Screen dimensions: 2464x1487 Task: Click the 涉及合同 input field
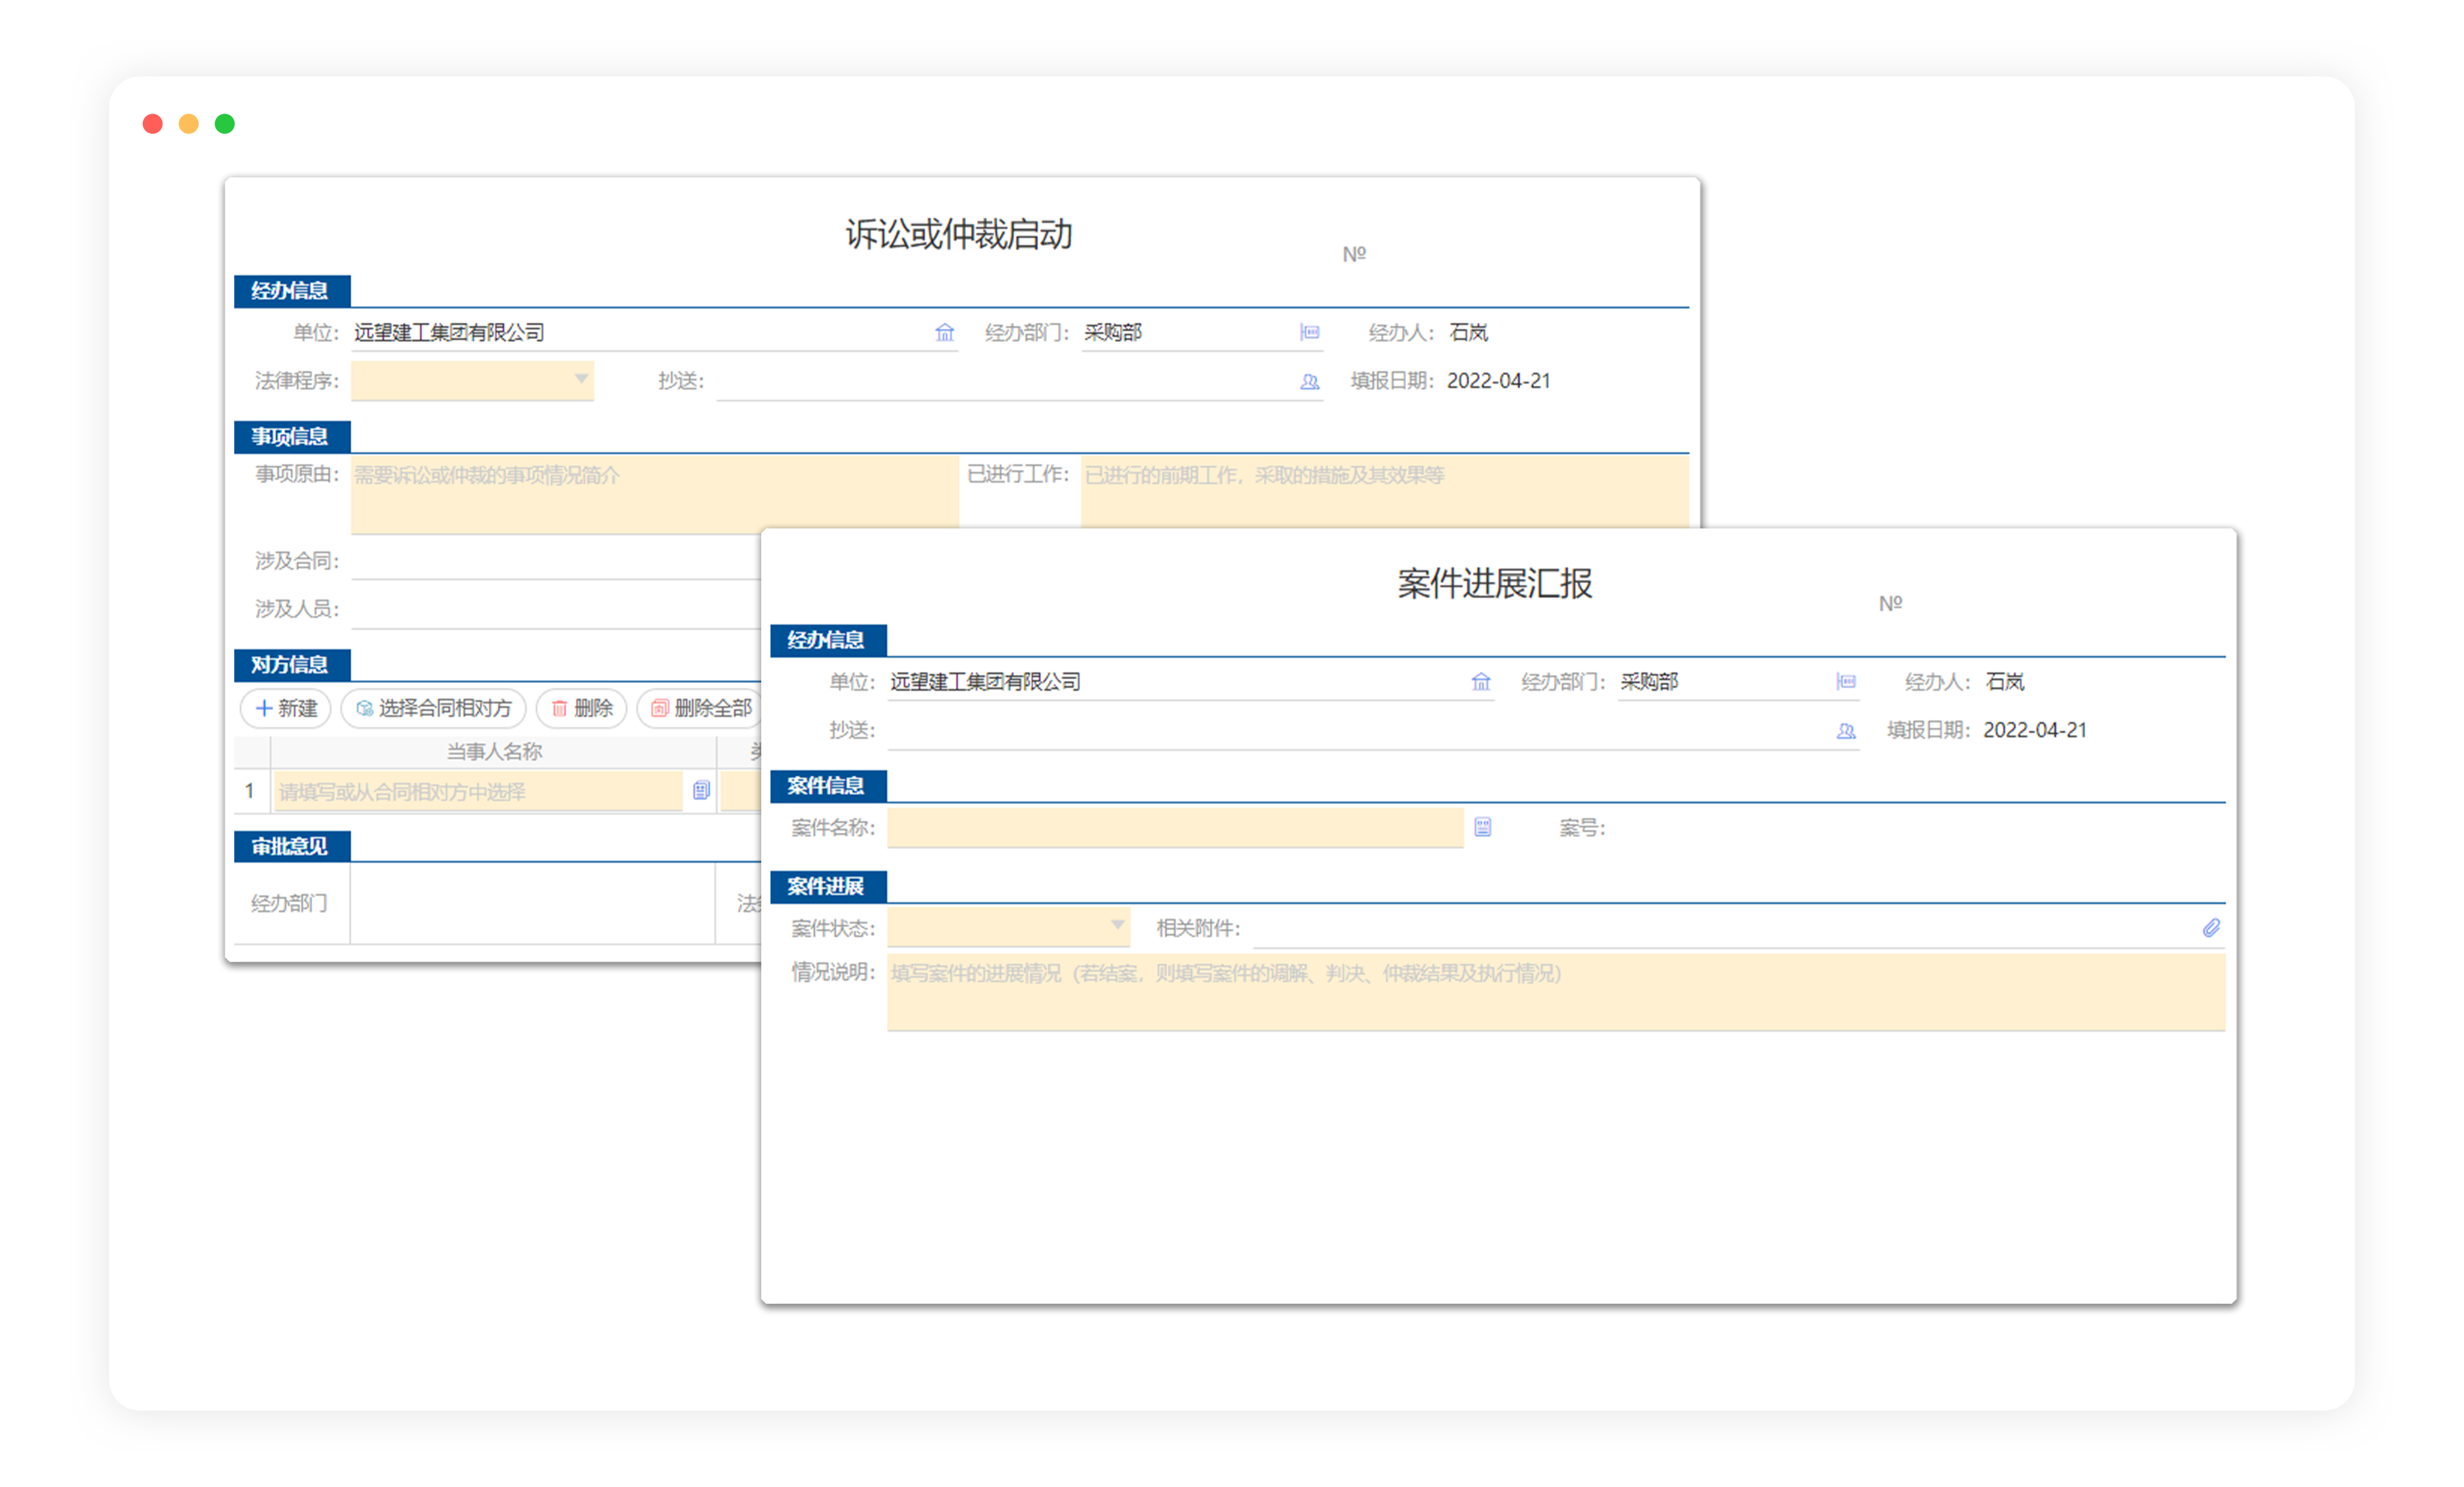[556, 561]
